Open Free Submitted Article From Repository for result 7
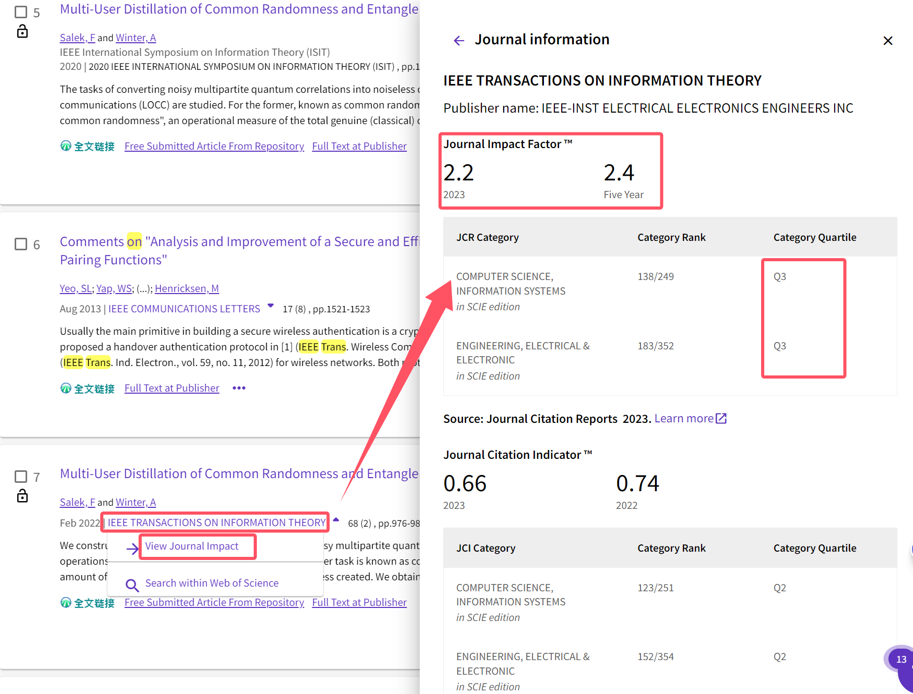Viewport: 913px width, 694px height. tap(214, 602)
